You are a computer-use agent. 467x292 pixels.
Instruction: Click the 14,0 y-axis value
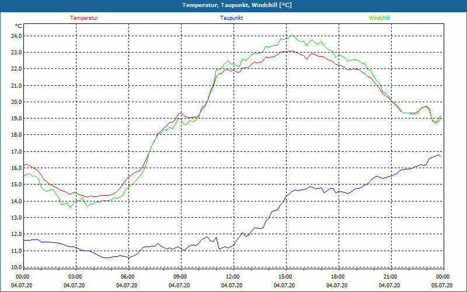point(16,201)
